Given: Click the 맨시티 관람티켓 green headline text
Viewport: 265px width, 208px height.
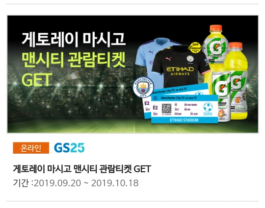Looking at the screenshot, I should tap(74, 60).
